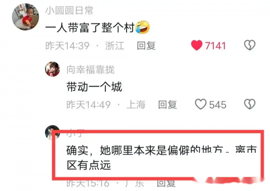
Task: Open avatar of the third commenter
Action: coord(52,132)
